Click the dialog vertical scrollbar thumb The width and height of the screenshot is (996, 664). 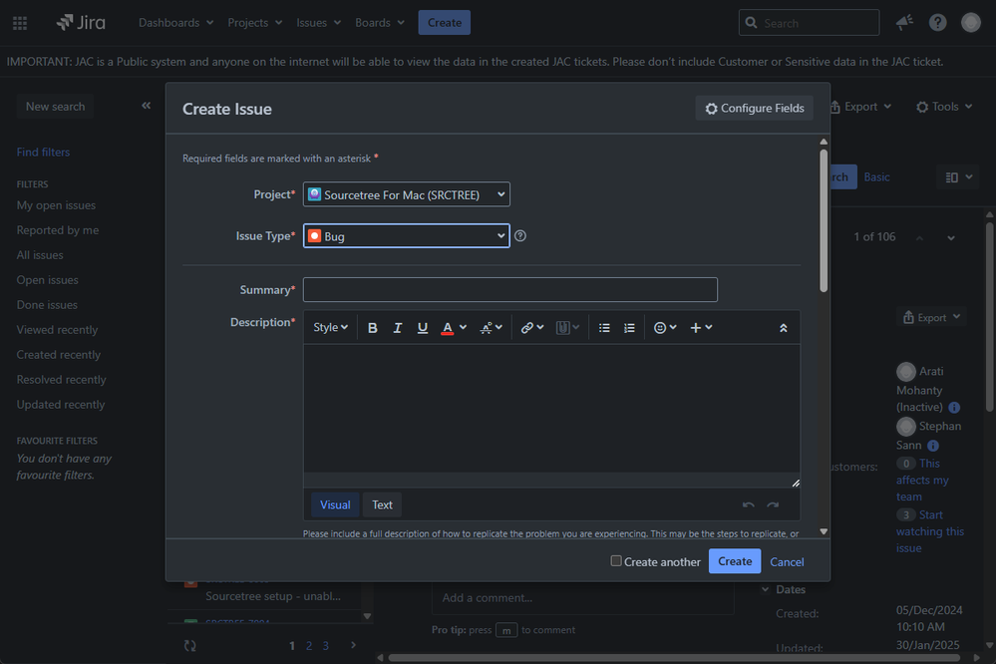tap(824, 220)
